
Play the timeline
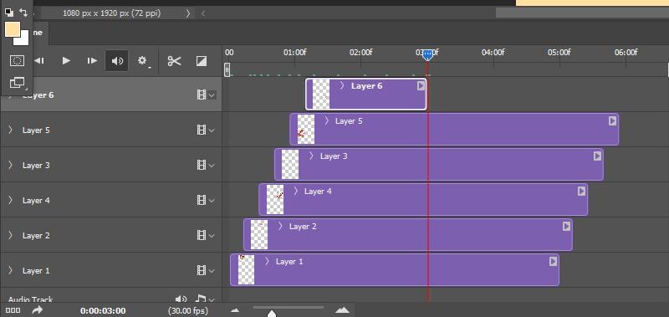tap(66, 60)
